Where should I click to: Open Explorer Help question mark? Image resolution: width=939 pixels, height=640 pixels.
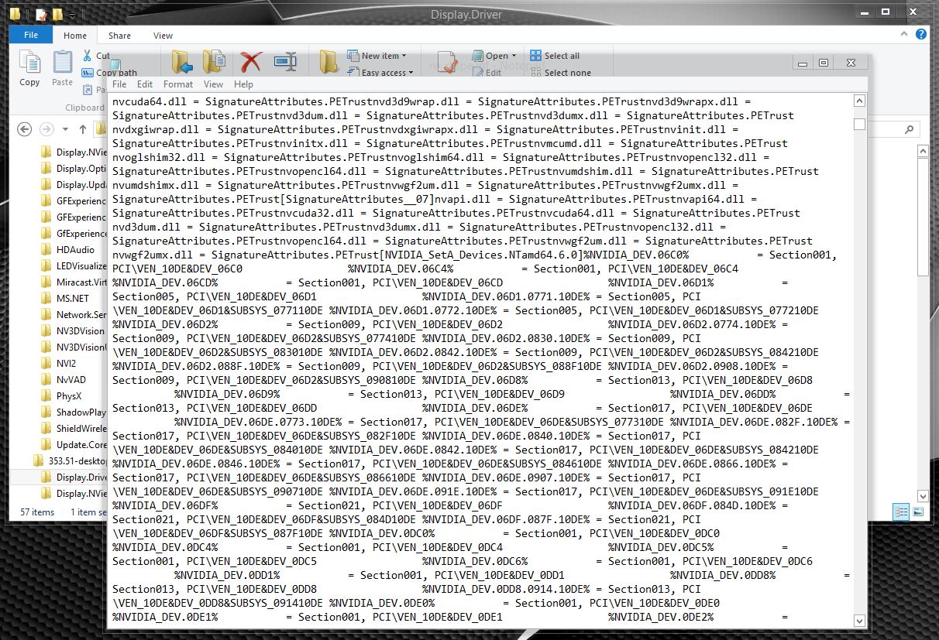[921, 35]
